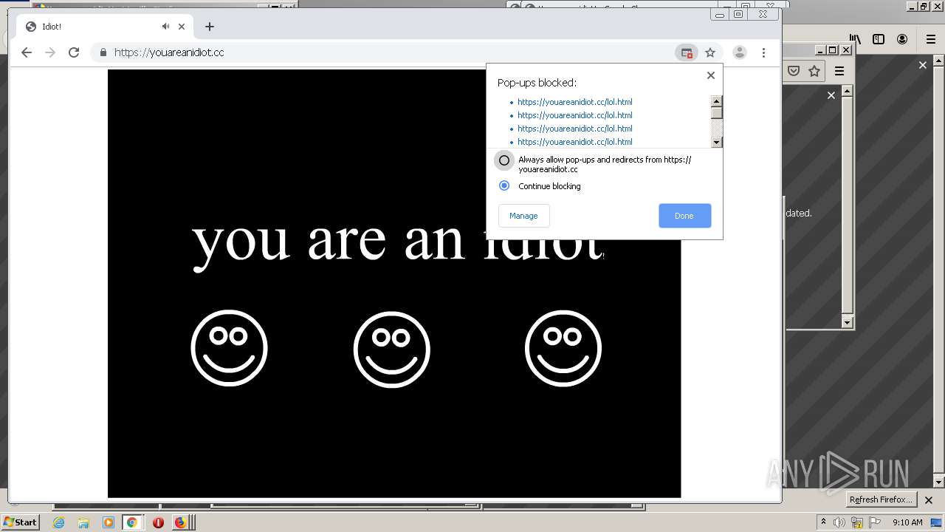This screenshot has width=945, height=532.
Task: Open the second blocked lol.html link
Action: tap(574, 115)
